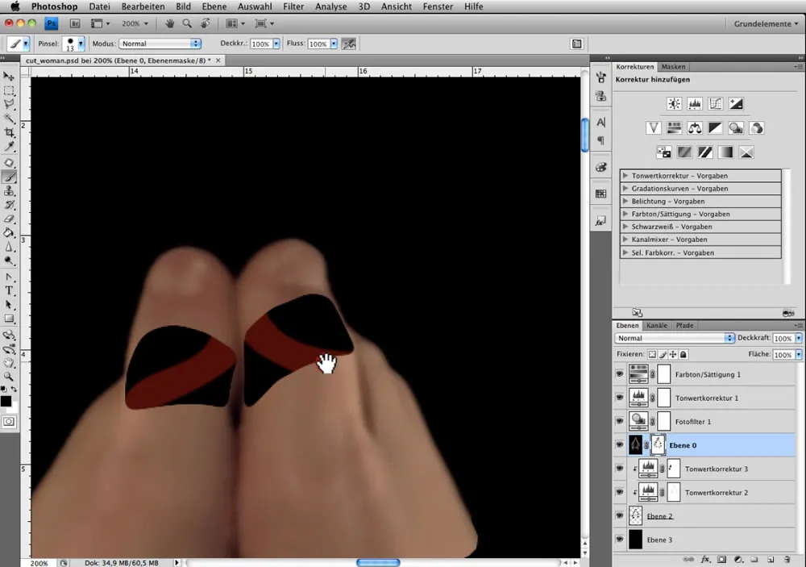Hide the Fotofilter 1 layer
This screenshot has width=806, height=567.
click(x=620, y=421)
